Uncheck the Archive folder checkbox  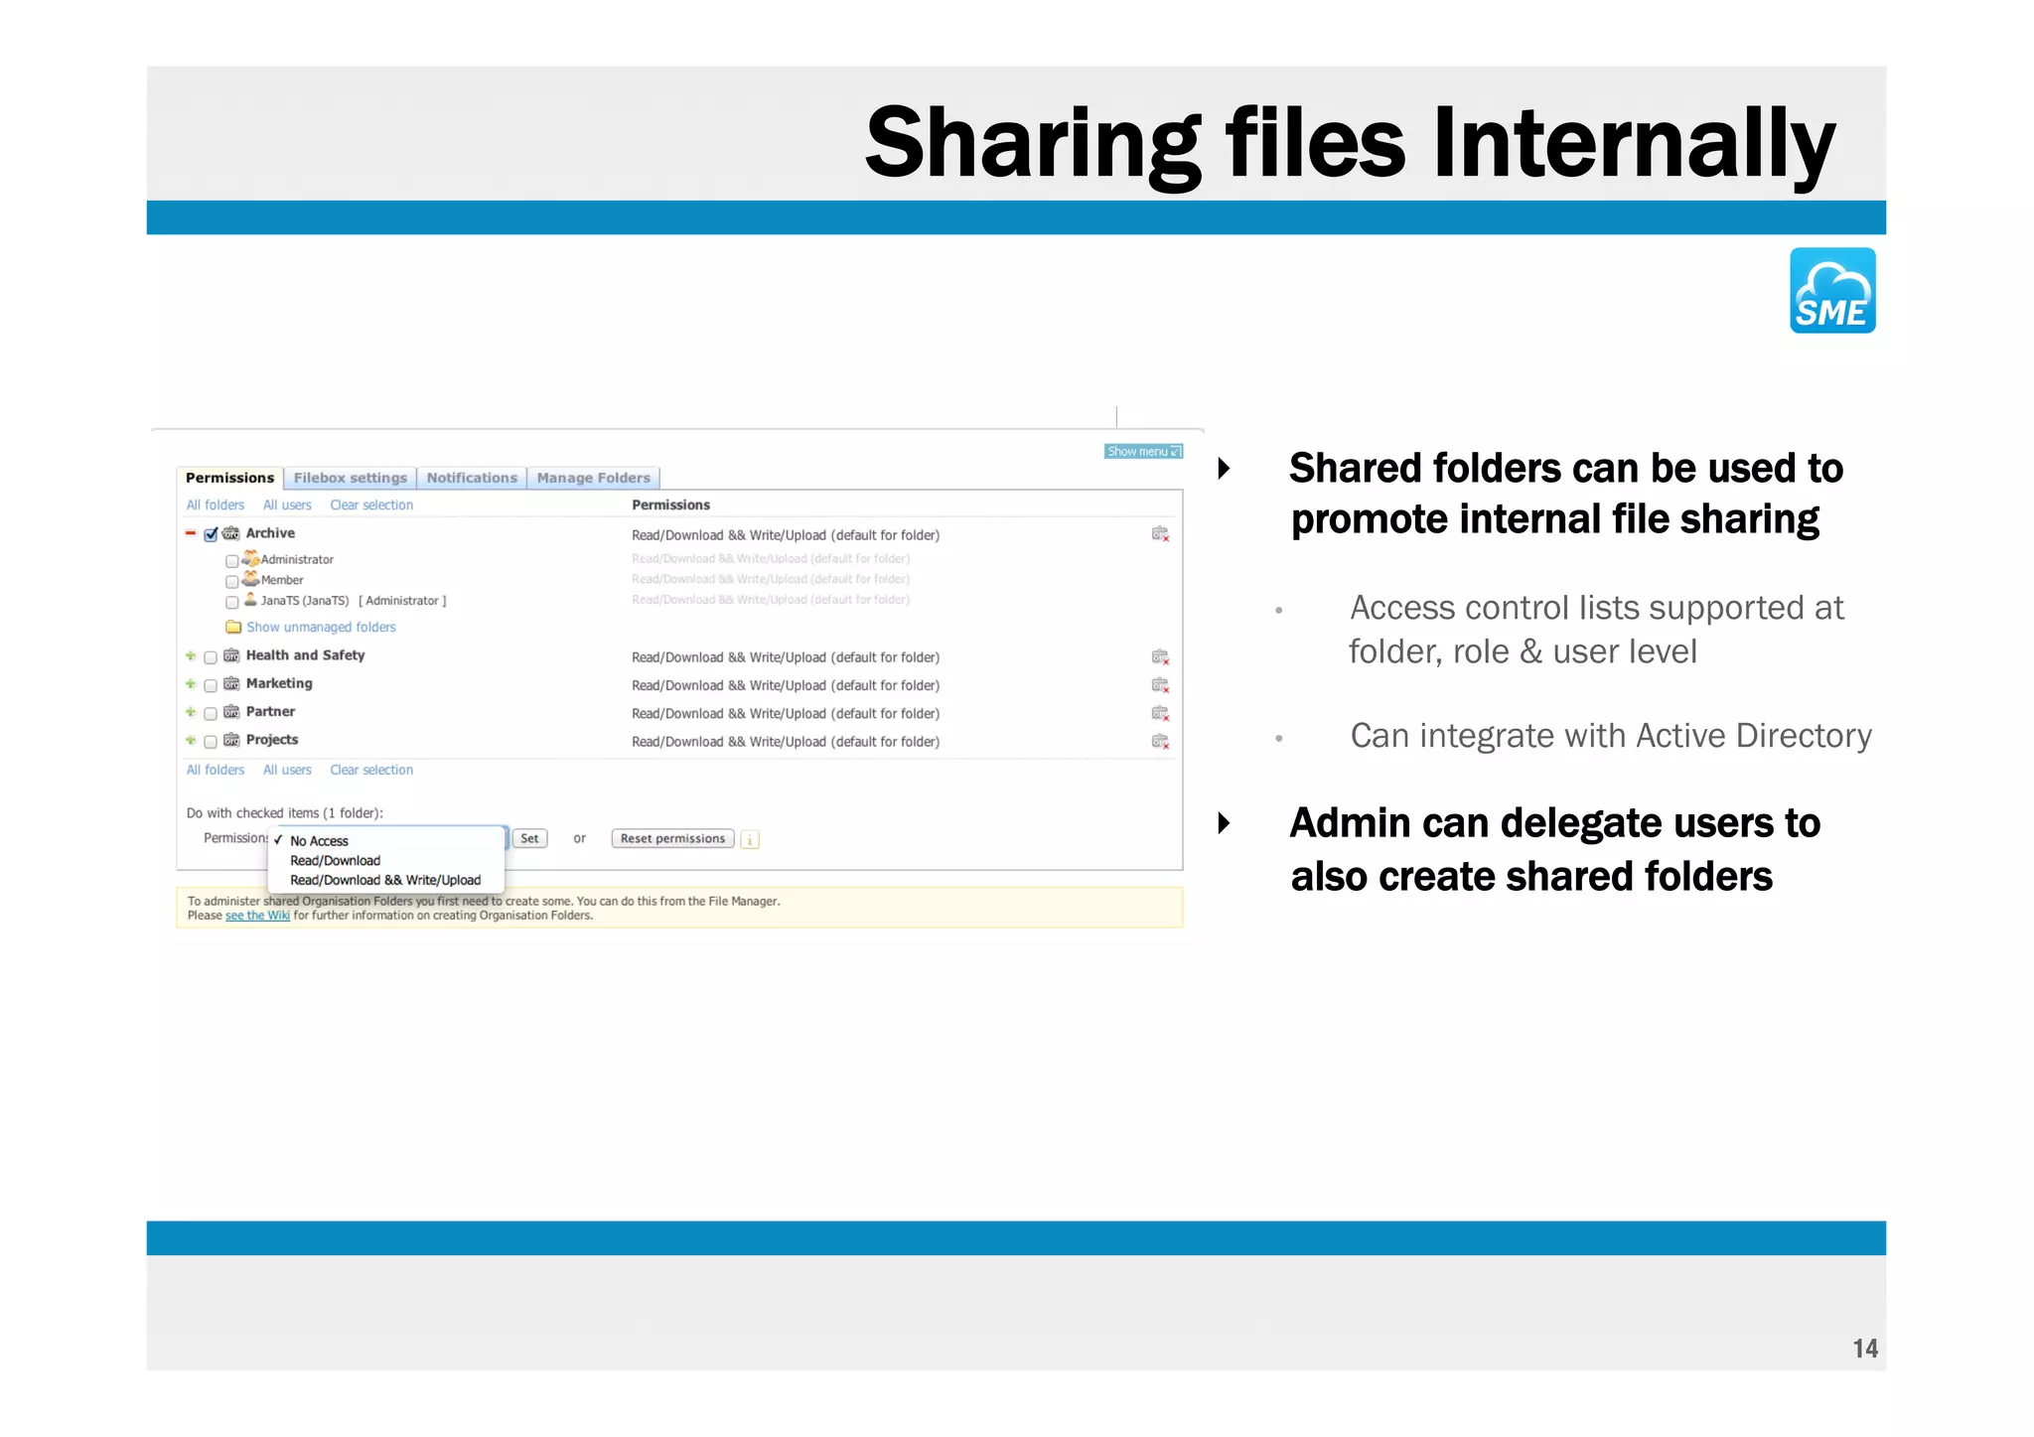(211, 535)
